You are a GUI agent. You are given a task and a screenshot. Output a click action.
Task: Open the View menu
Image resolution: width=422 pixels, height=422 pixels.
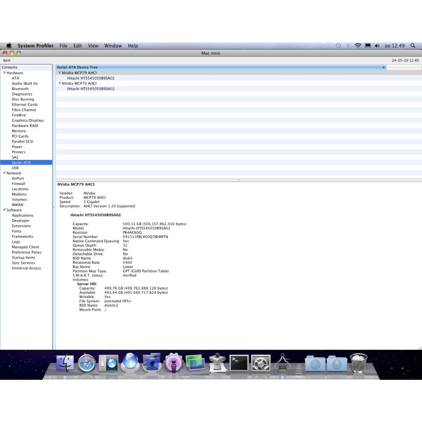(x=93, y=46)
